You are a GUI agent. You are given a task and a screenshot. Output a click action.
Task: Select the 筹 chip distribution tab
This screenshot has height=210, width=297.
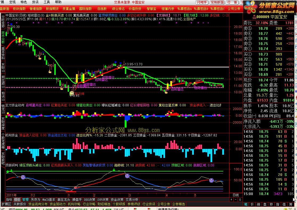291,204
